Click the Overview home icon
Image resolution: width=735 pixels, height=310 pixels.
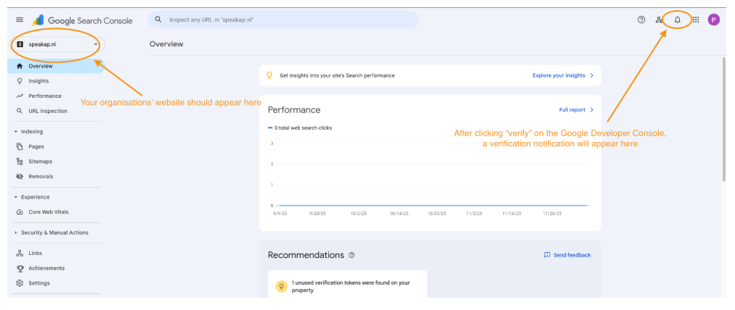20,66
